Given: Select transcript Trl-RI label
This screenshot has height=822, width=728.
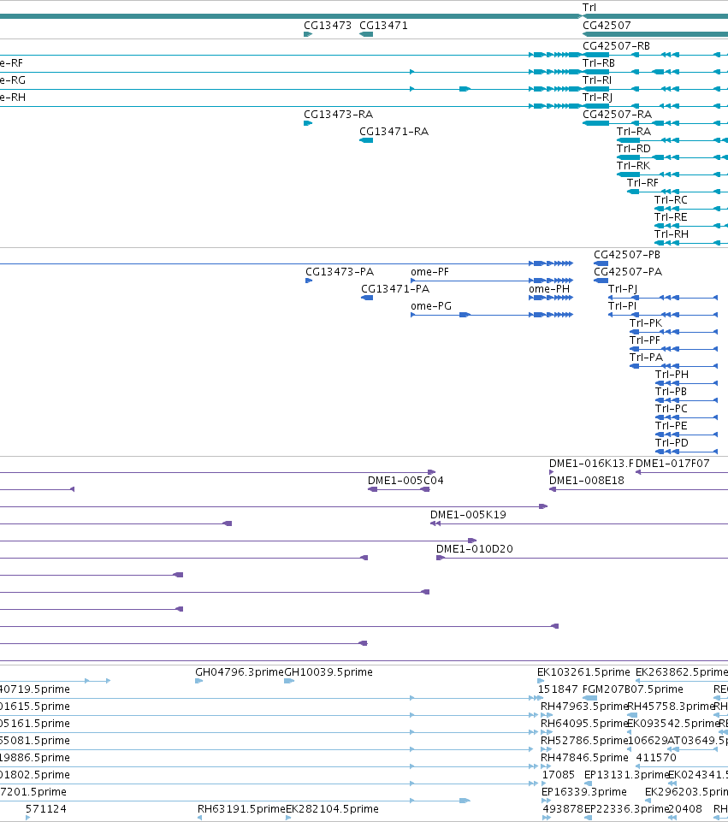Looking at the screenshot, I should pyautogui.click(x=597, y=80).
